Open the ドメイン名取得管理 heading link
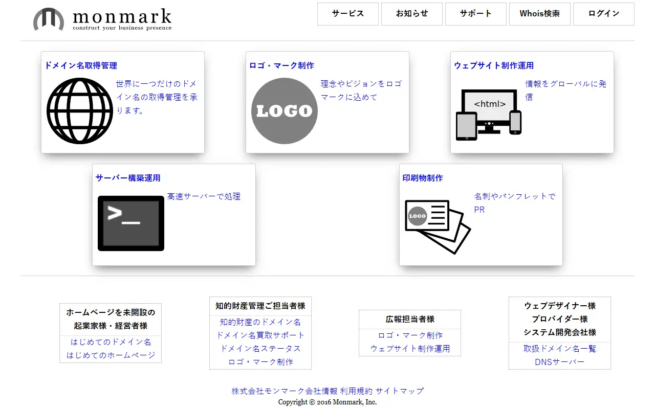Viewport: 655px width, 409px height. point(81,65)
